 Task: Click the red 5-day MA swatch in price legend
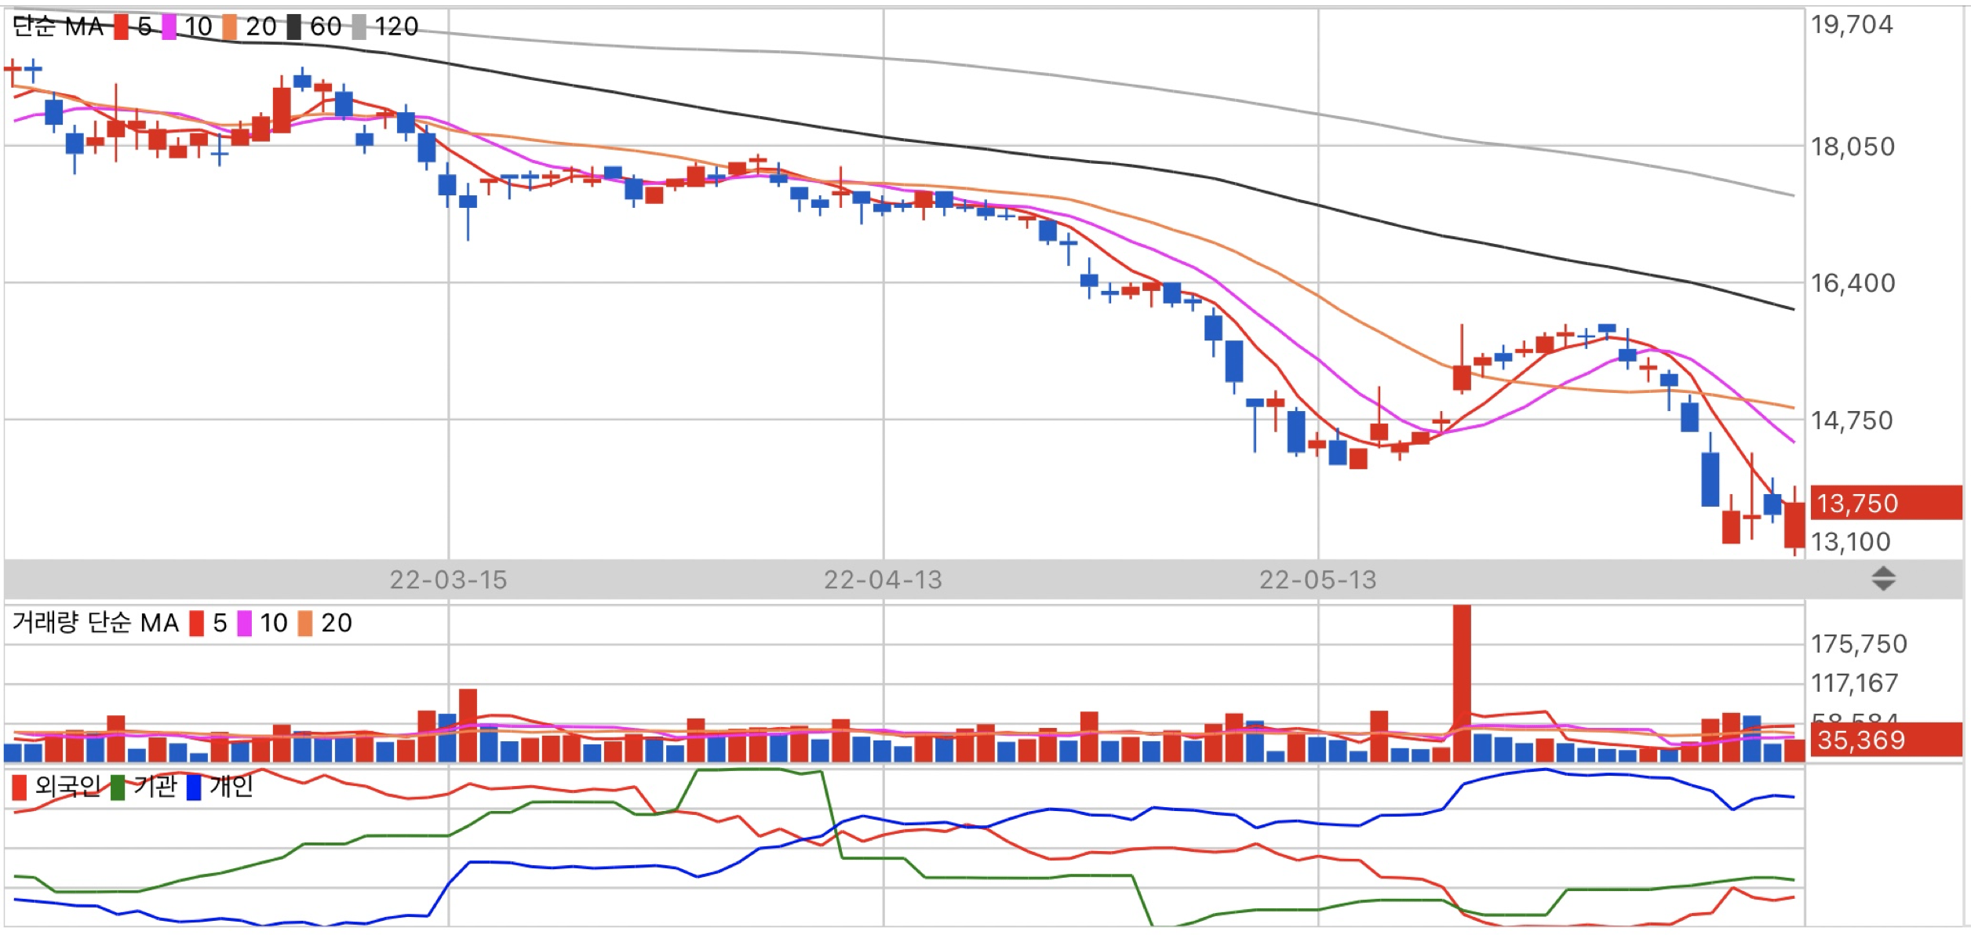tap(121, 27)
